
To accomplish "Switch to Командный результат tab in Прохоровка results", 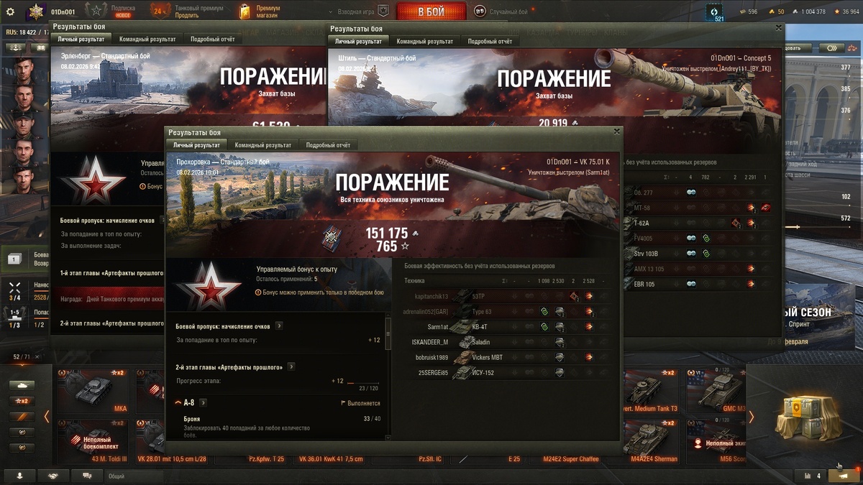I will click(262, 145).
